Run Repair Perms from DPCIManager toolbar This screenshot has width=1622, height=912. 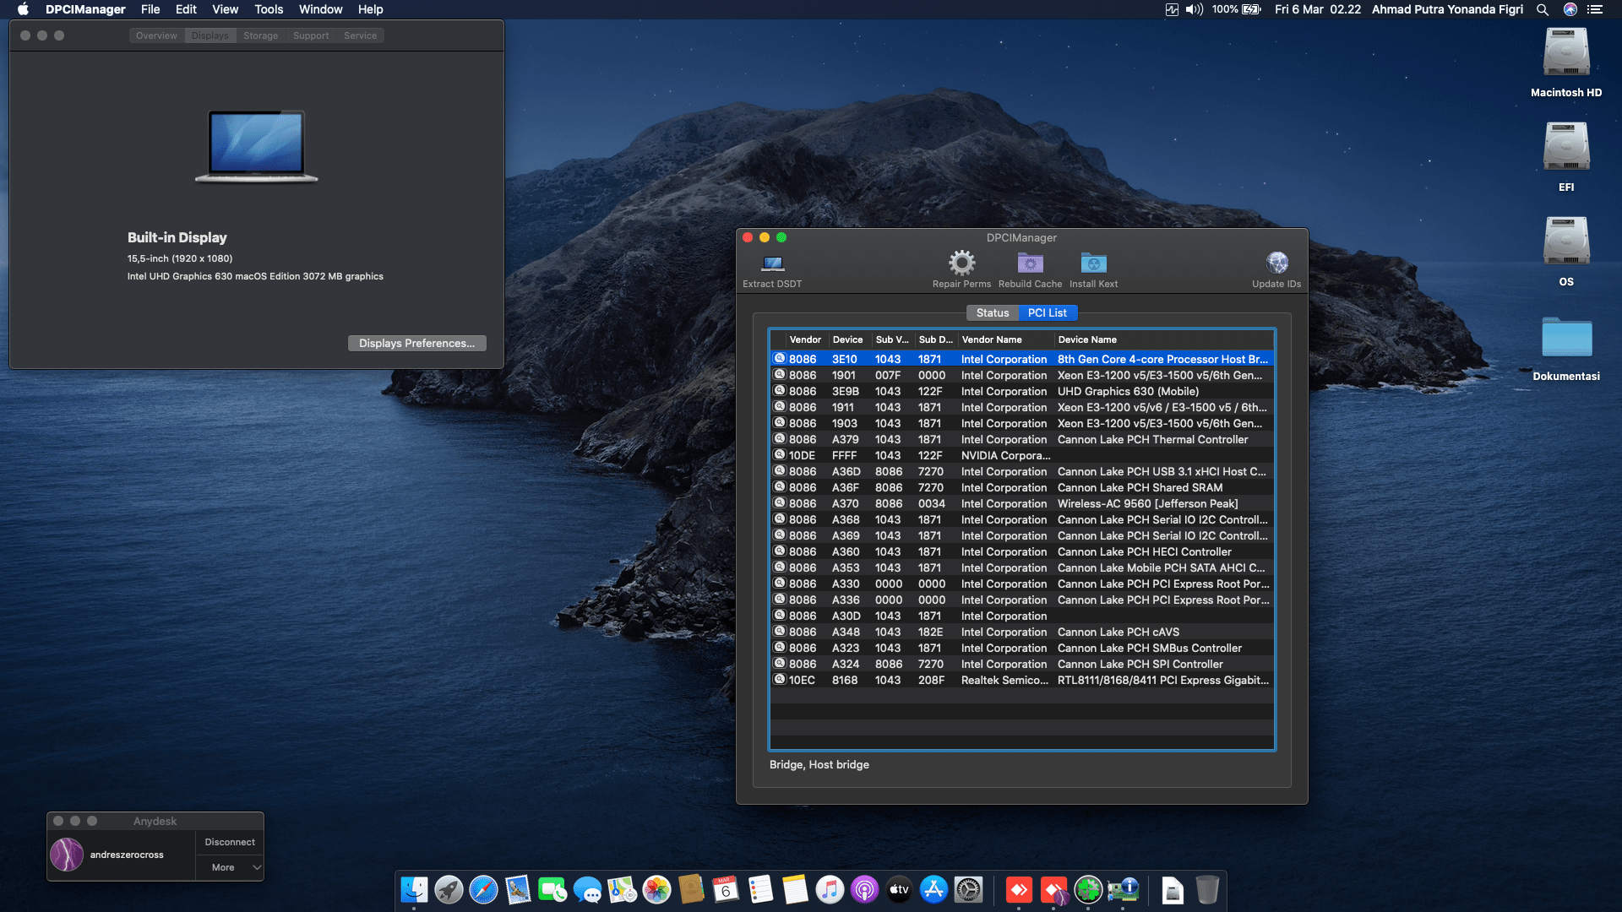(961, 263)
